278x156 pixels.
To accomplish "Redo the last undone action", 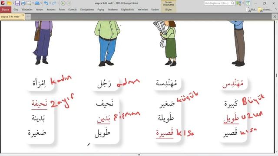I will click(54, 3).
